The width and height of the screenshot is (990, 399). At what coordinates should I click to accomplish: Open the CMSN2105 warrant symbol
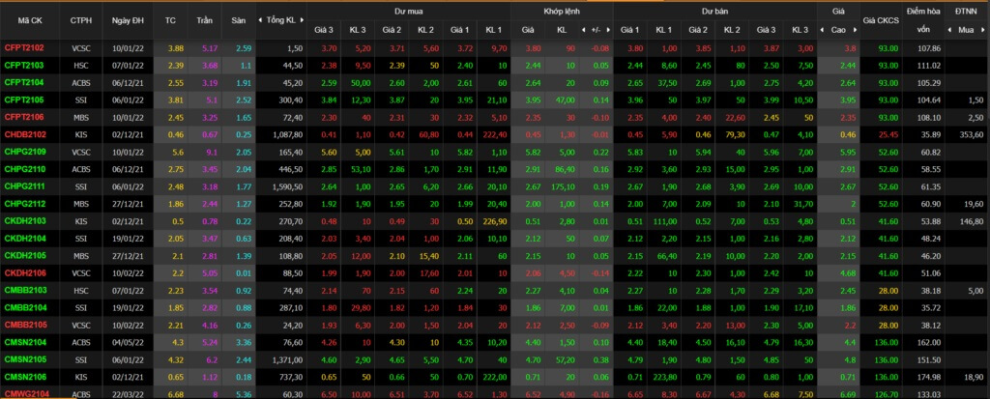tap(24, 359)
